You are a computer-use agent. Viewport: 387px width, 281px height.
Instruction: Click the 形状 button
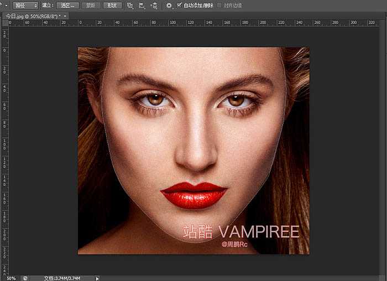(x=113, y=5)
